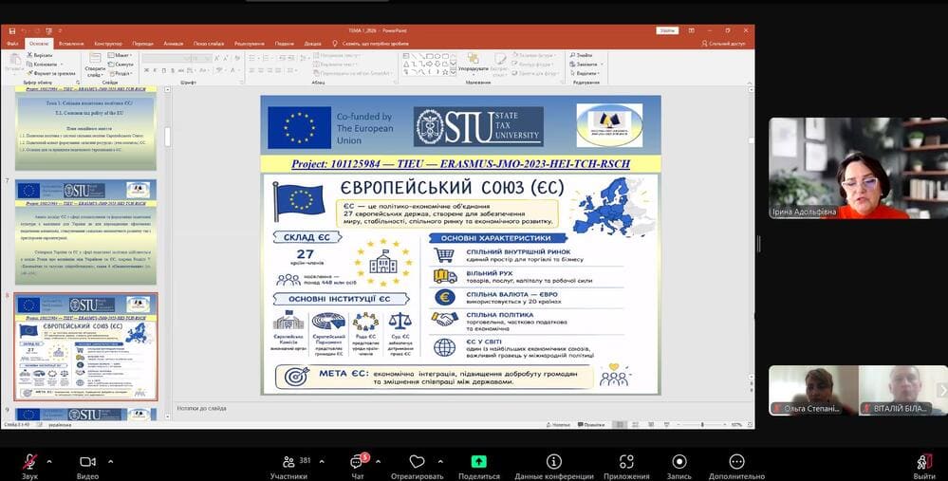Click the Выйти leave meeting icon
Image resolution: width=948 pixels, height=481 pixels.
pos(924,462)
